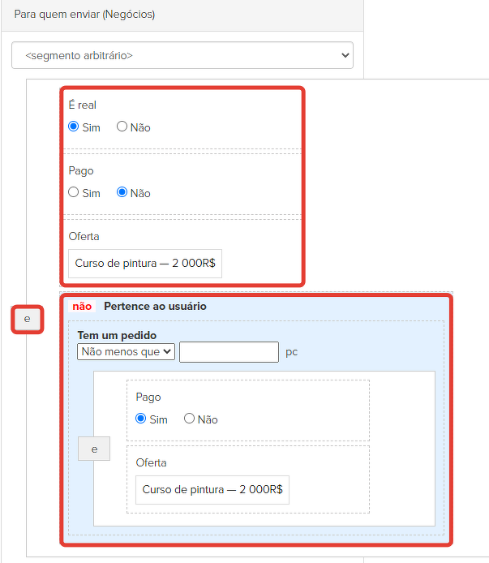Select Não under É real
Screen dimensions: 489x563
click(122, 127)
